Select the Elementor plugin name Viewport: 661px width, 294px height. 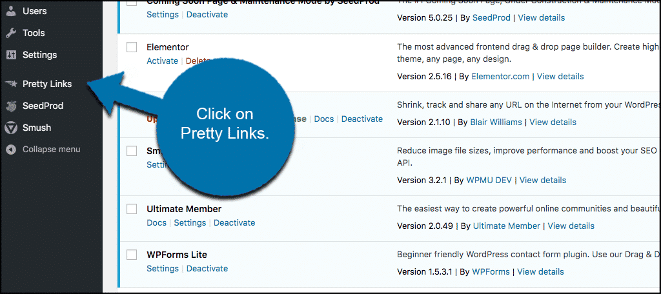pyautogui.click(x=168, y=47)
